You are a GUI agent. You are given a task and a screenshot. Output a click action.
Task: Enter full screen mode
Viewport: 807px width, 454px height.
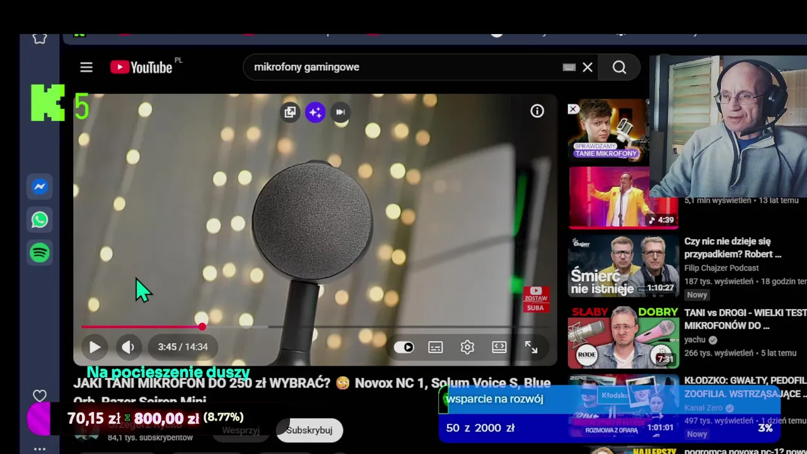click(531, 347)
